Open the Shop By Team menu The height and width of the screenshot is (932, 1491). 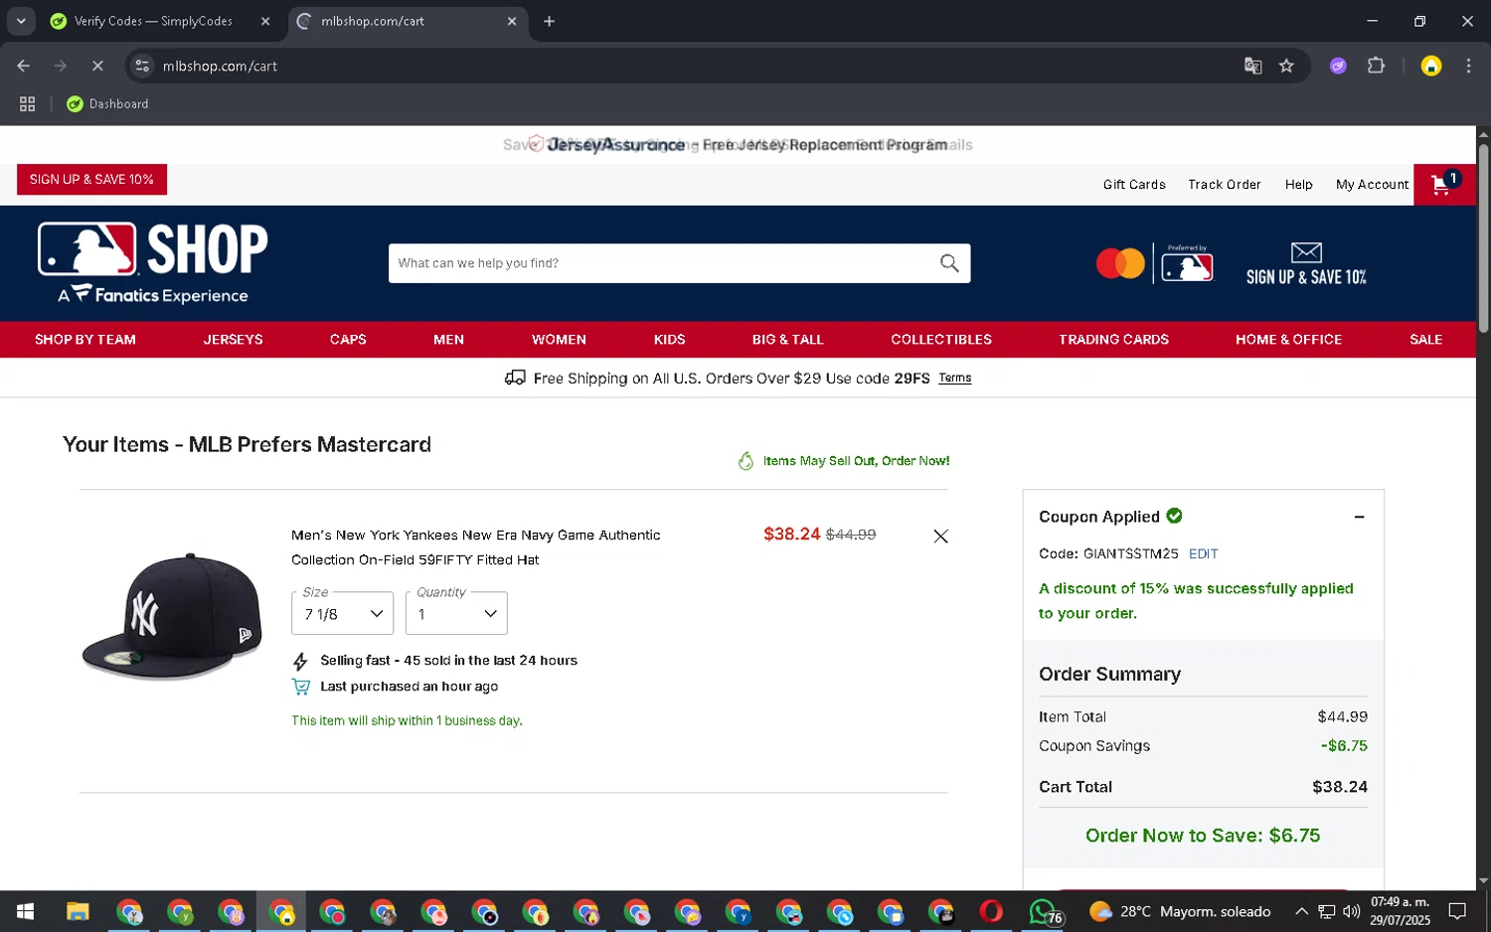[x=85, y=340]
